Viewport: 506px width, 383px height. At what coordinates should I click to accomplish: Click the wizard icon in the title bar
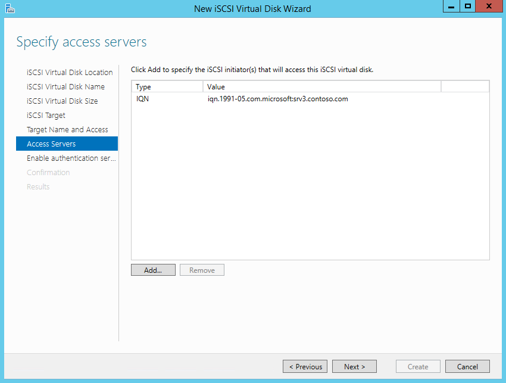[10, 8]
